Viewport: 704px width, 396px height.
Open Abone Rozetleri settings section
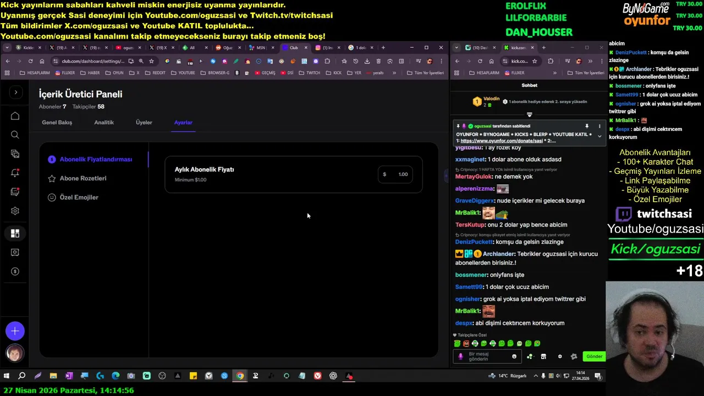(78, 178)
